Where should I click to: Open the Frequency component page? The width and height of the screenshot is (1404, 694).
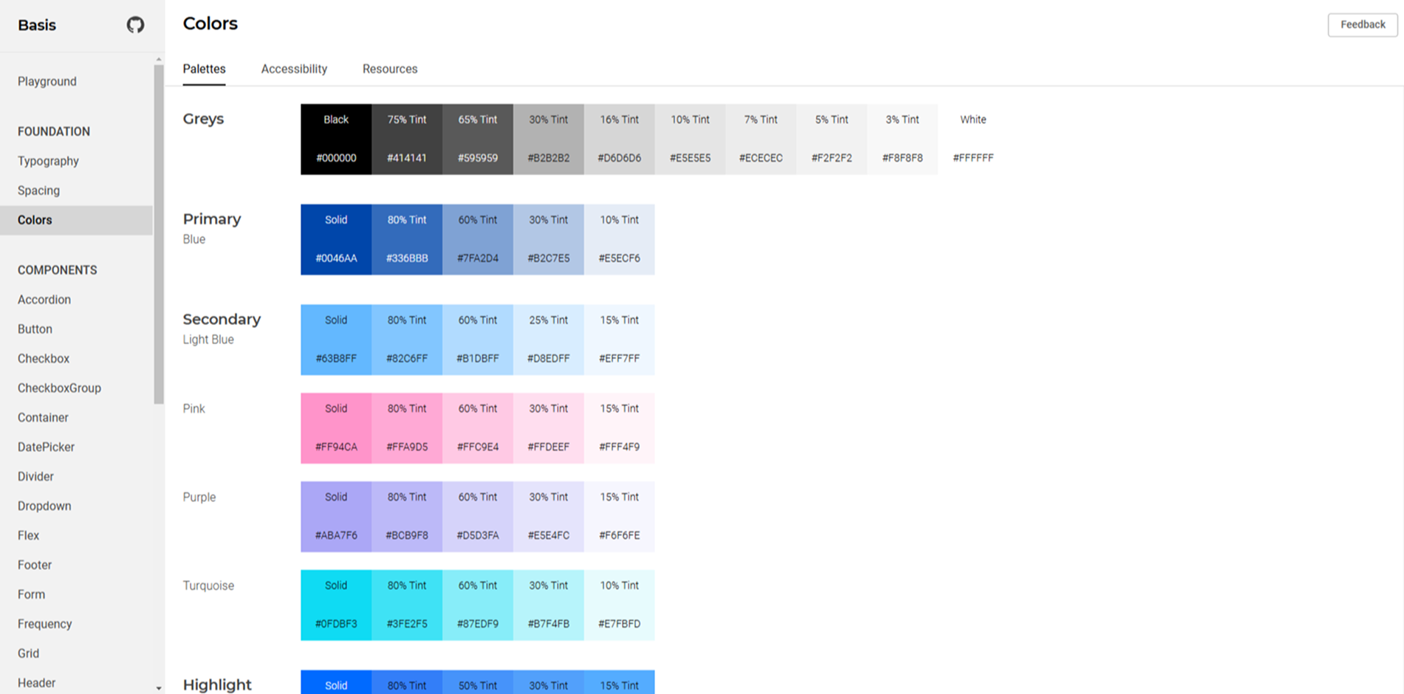pyautogui.click(x=44, y=625)
